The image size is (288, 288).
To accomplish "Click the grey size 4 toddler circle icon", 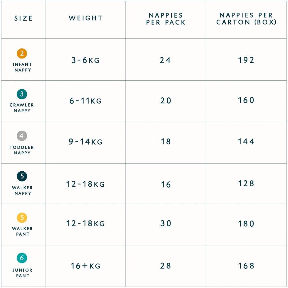I will (22, 136).
